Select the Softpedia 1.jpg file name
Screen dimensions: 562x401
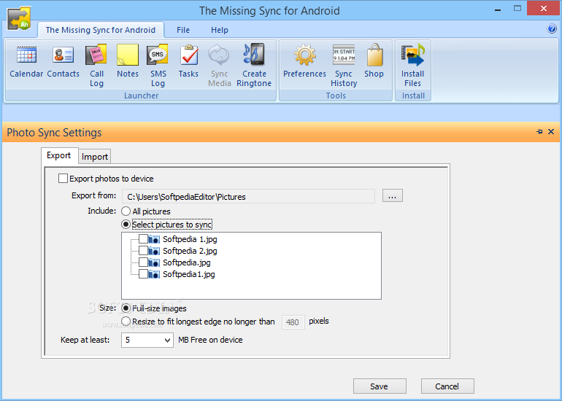tap(190, 239)
